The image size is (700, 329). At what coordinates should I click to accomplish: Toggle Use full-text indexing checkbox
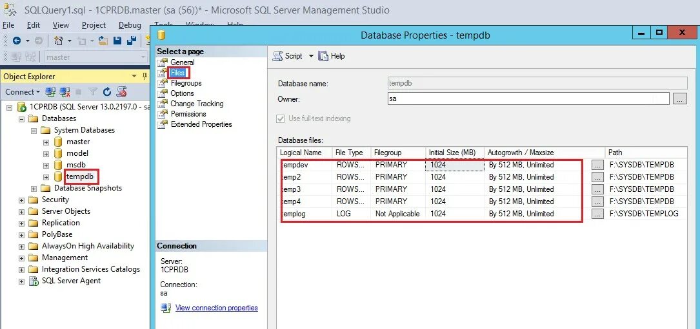[x=281, y=118]
